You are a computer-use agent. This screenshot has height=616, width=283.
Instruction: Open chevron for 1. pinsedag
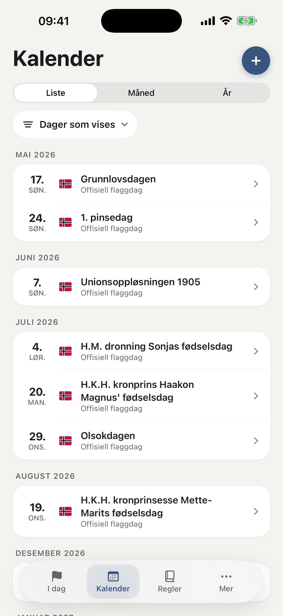pyautogui.click(x=256, y=223)
